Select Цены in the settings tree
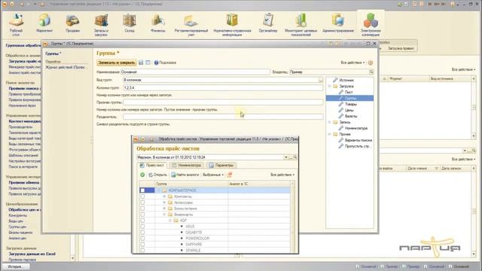 point(349,110)
